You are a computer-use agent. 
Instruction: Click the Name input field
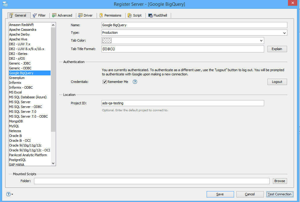pos(194,25)
